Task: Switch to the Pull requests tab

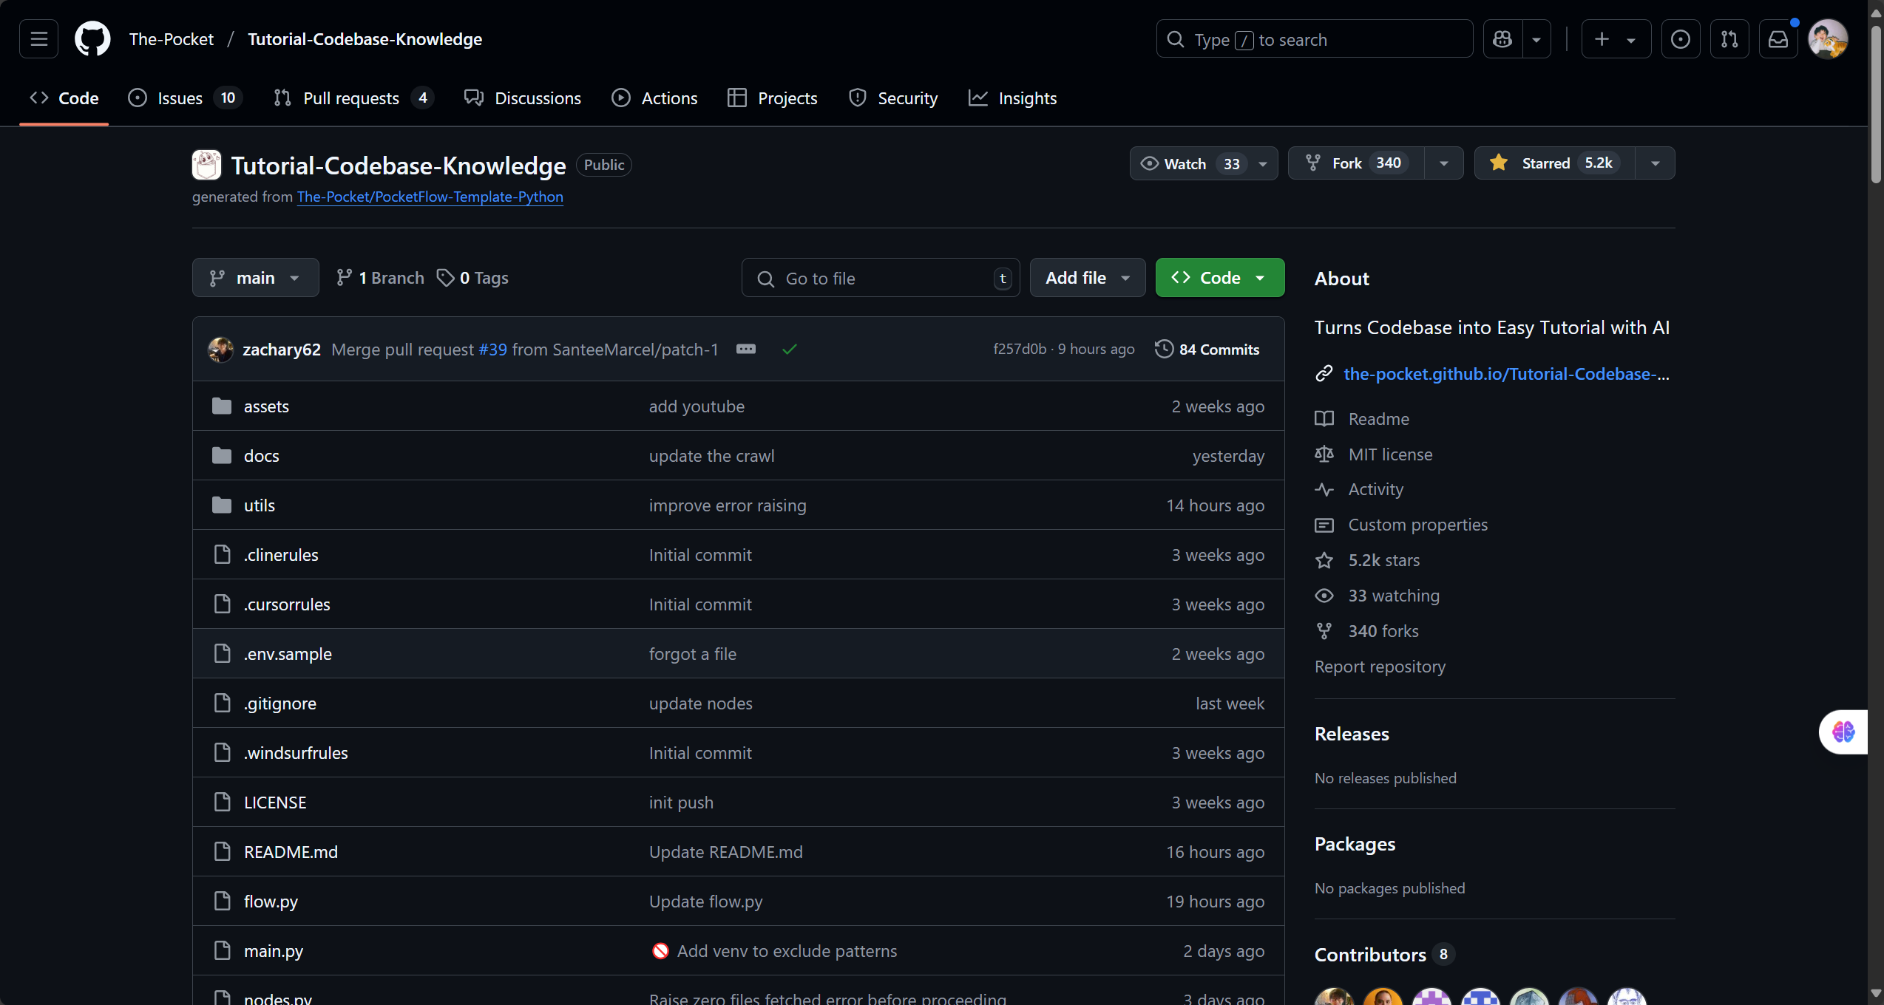Action: tap(351, 98)
